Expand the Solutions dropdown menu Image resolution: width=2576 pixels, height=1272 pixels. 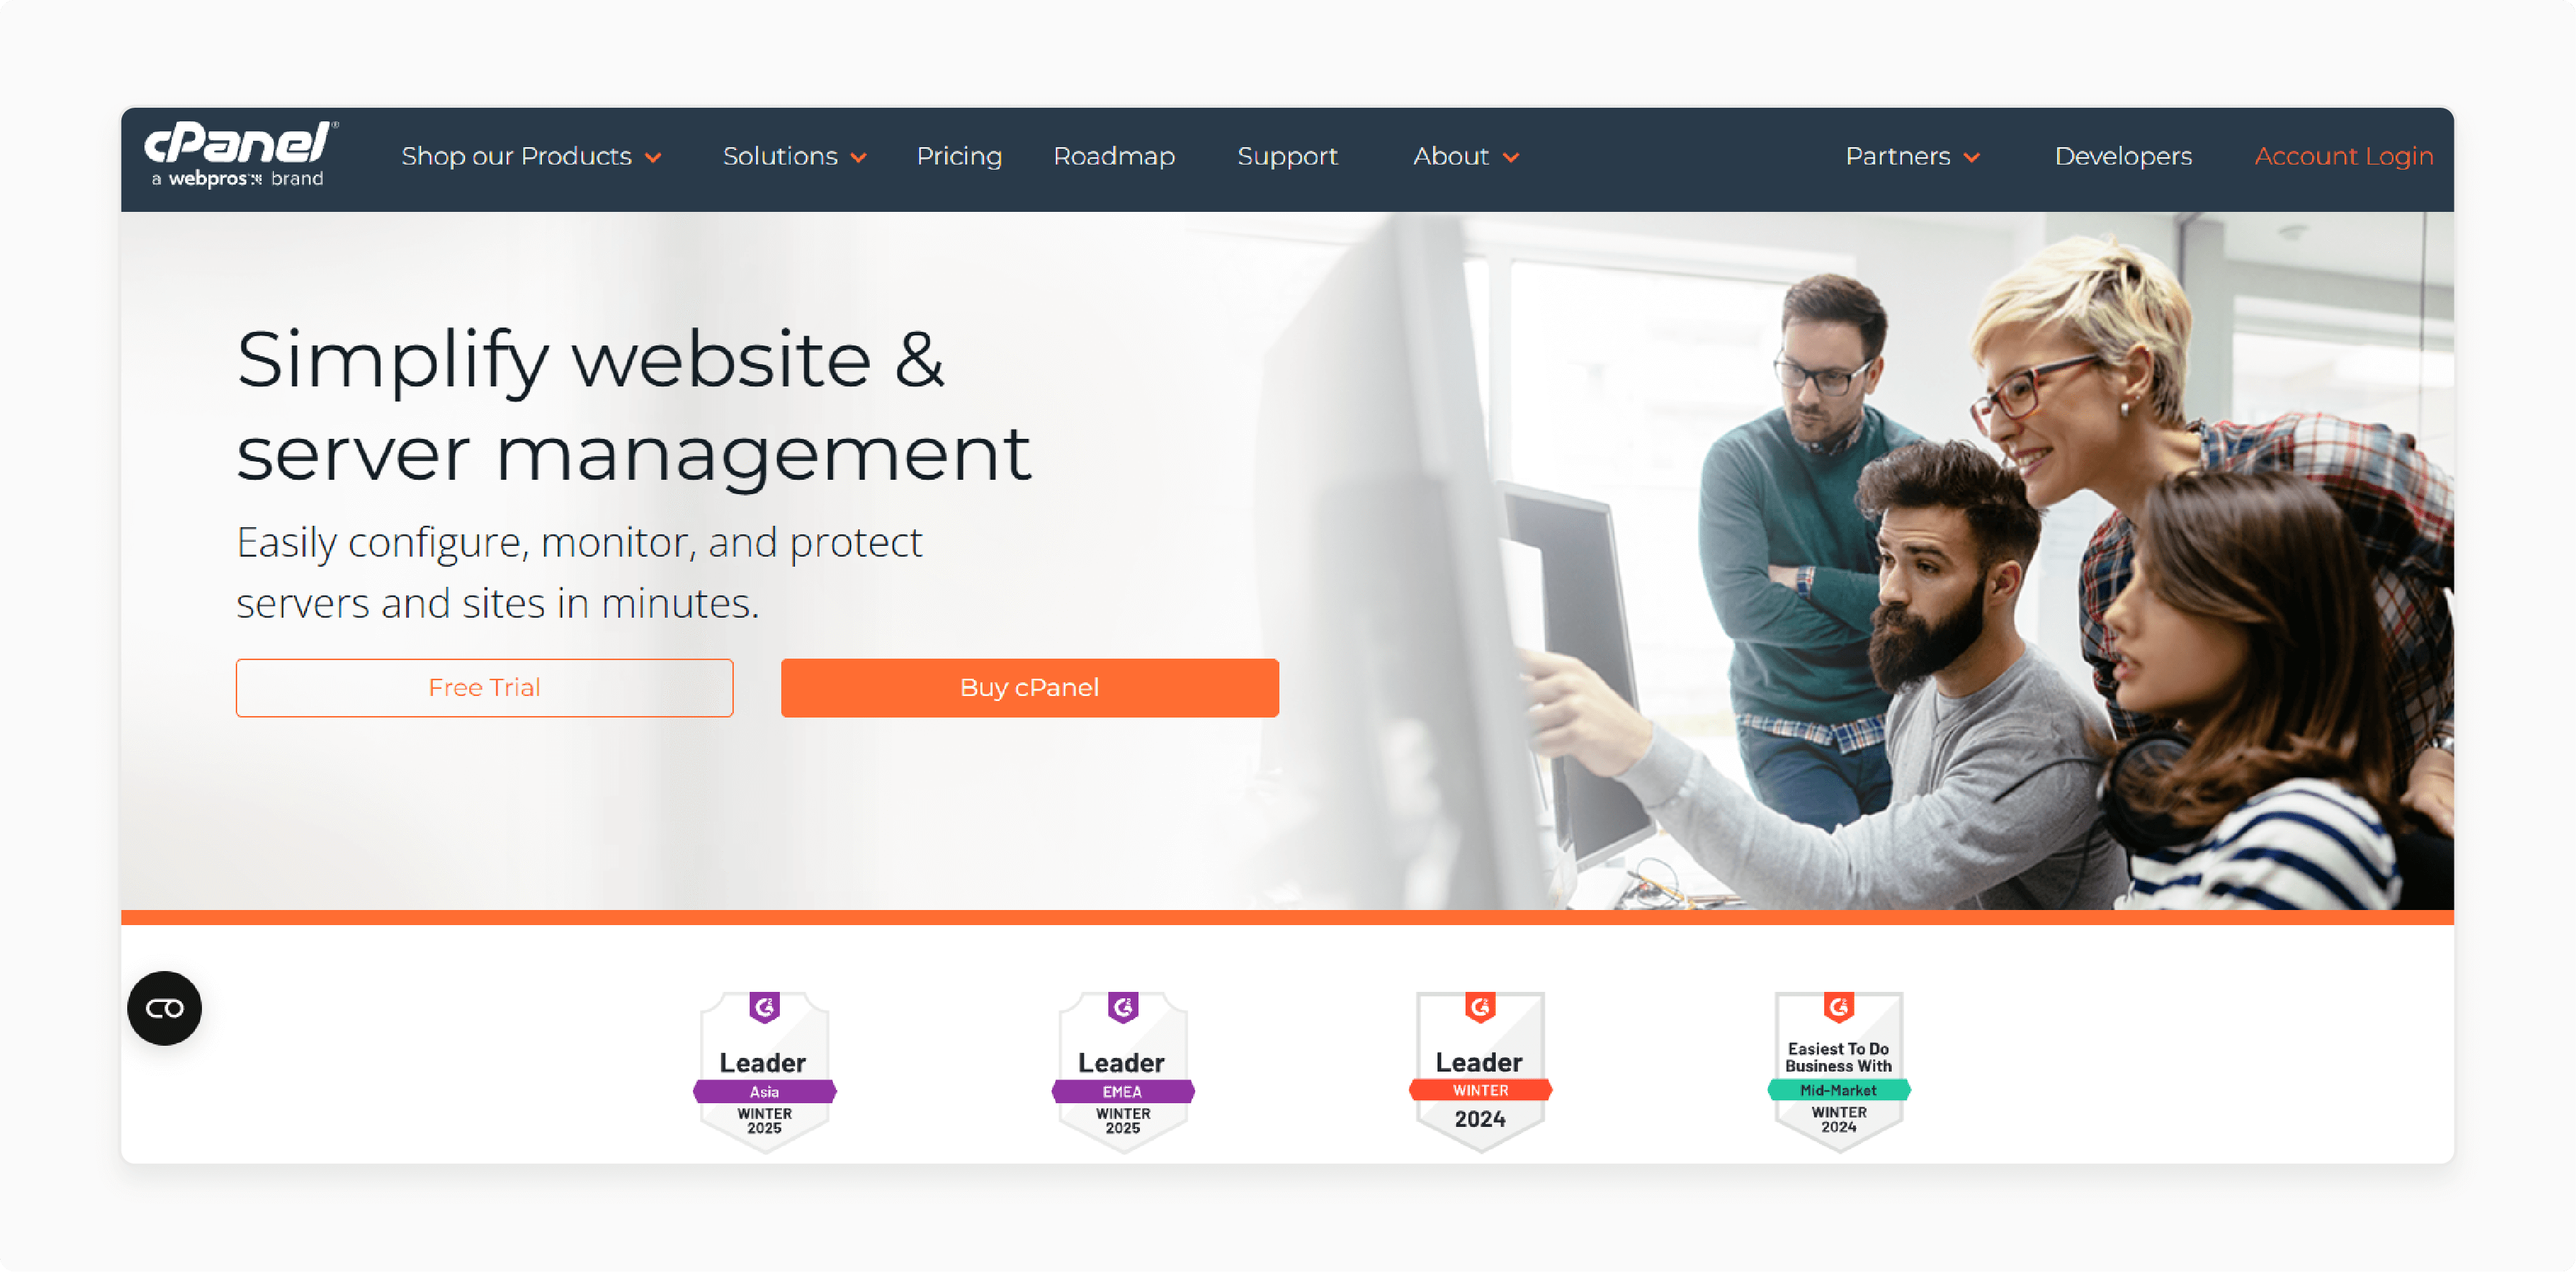(x=793, y=156)
